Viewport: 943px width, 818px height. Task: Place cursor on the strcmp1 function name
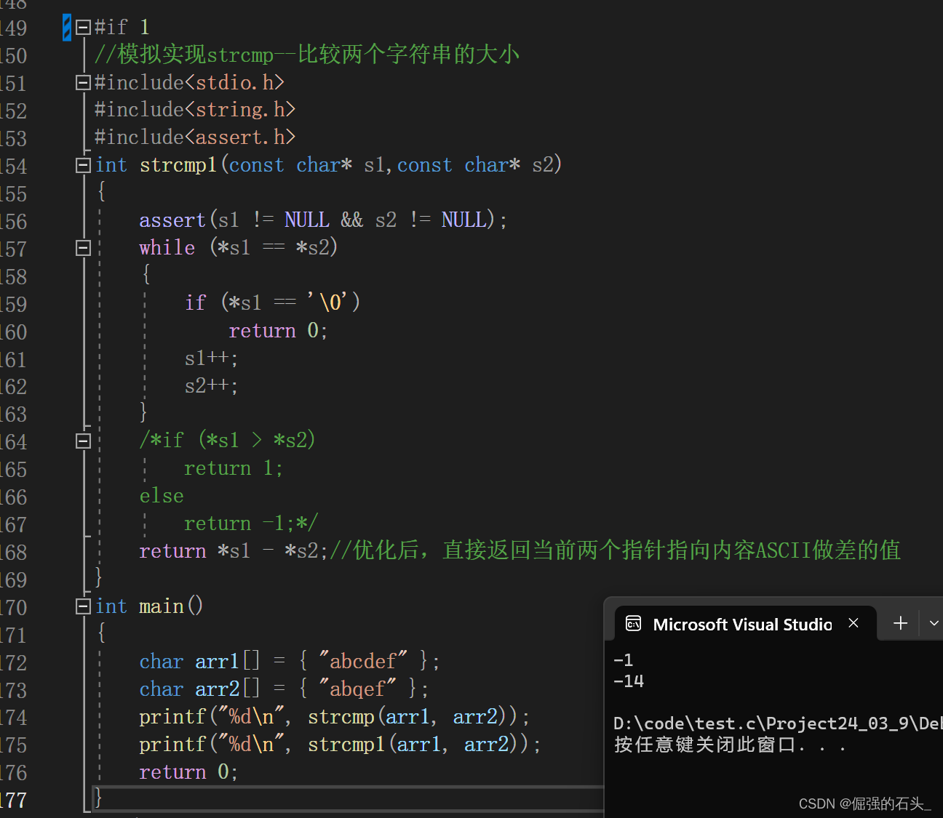point(178,165)
